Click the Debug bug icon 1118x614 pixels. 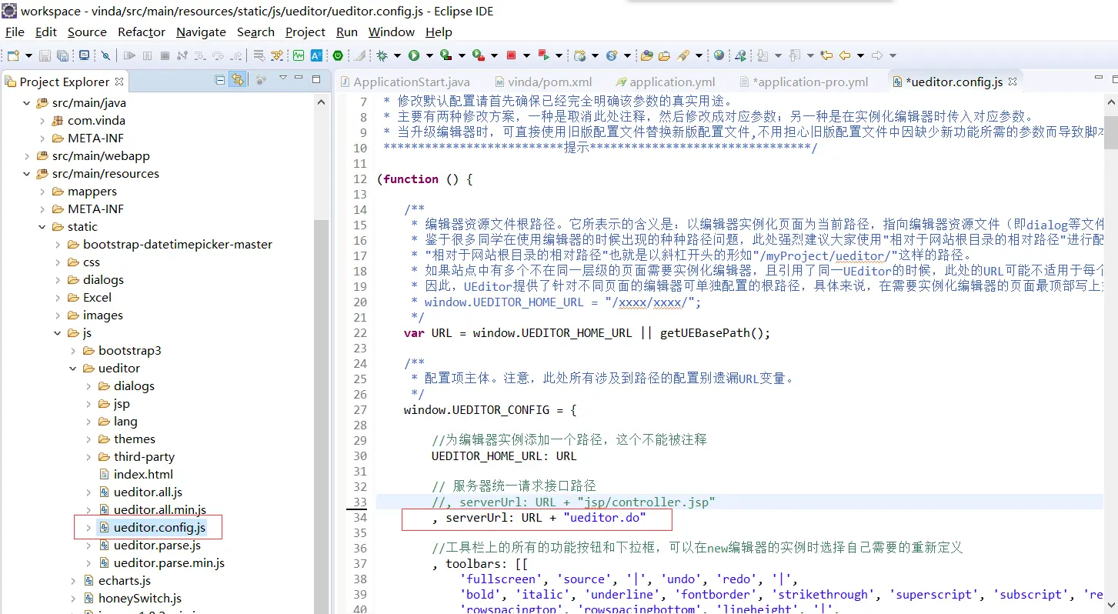382,55
